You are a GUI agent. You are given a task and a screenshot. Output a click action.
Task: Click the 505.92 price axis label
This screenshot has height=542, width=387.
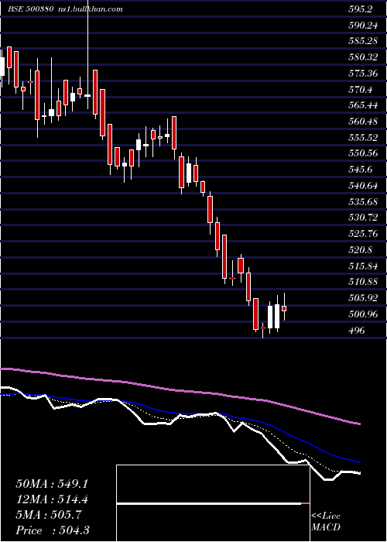(363, 298)
